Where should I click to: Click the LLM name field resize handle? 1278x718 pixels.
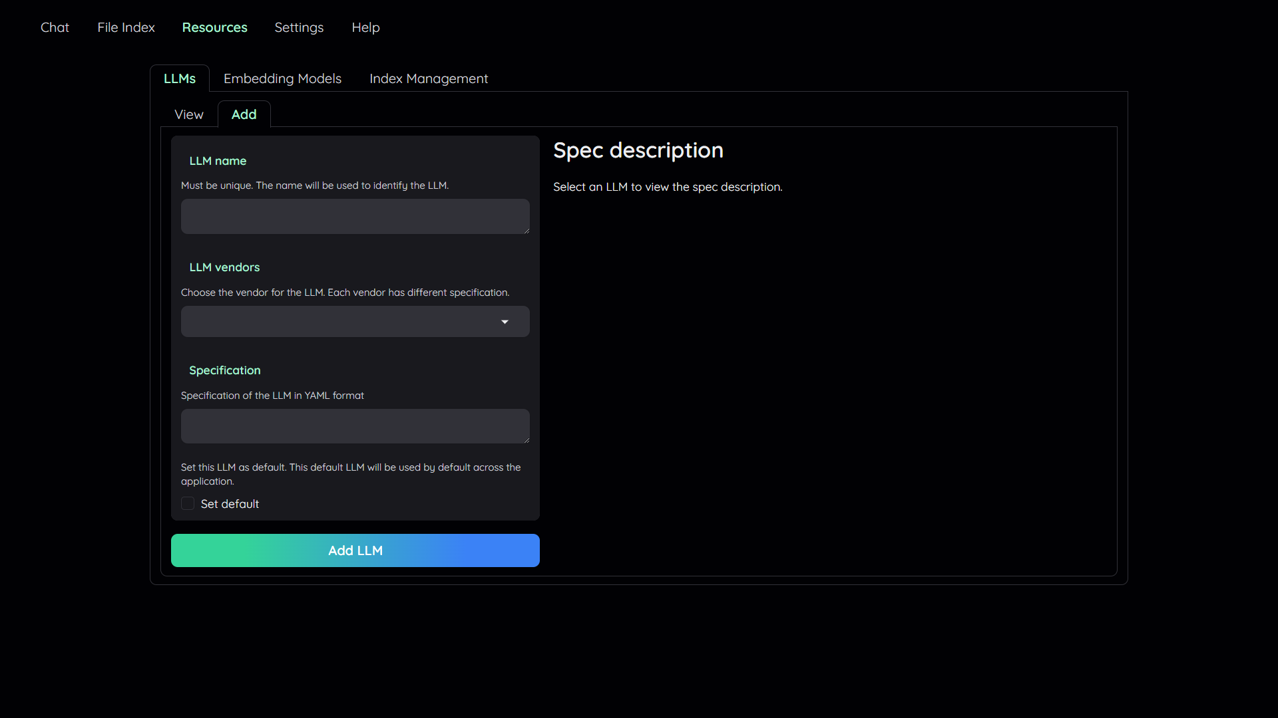(527, 231)
